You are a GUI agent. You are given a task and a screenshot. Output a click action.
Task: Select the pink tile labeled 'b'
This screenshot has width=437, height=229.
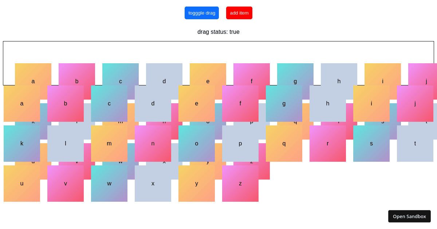tap(66, 104)
